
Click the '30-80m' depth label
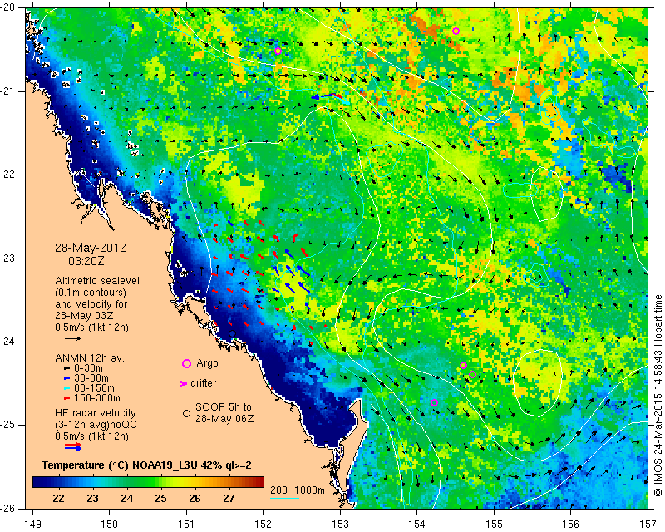tap(91, 378)
